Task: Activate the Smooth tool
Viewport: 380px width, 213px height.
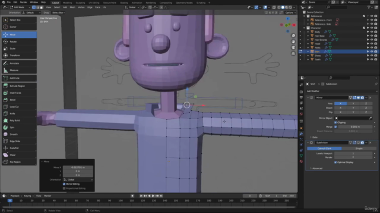Action: click(x=19, y=134)
